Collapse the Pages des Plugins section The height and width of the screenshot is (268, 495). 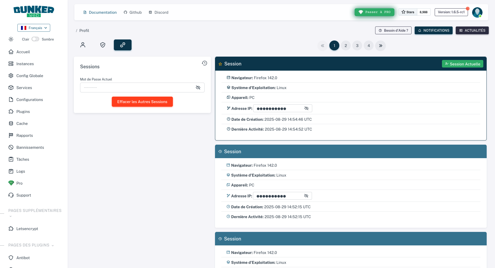pos(53,245)
